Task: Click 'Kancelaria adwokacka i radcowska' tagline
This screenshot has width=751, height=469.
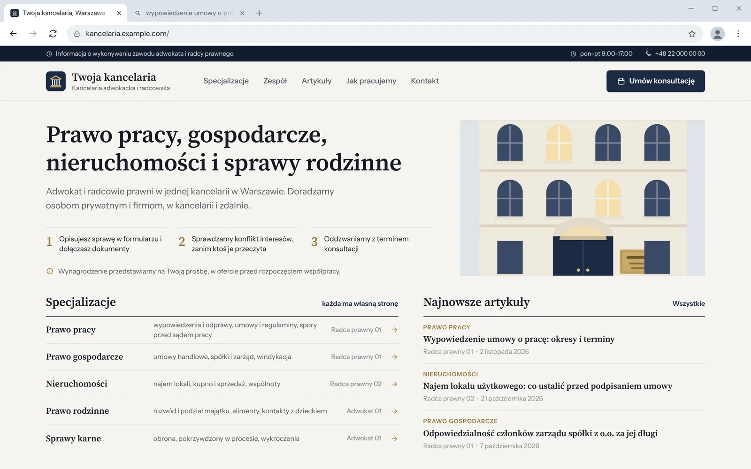Action: pyautogui.click(x=121, y=88)
